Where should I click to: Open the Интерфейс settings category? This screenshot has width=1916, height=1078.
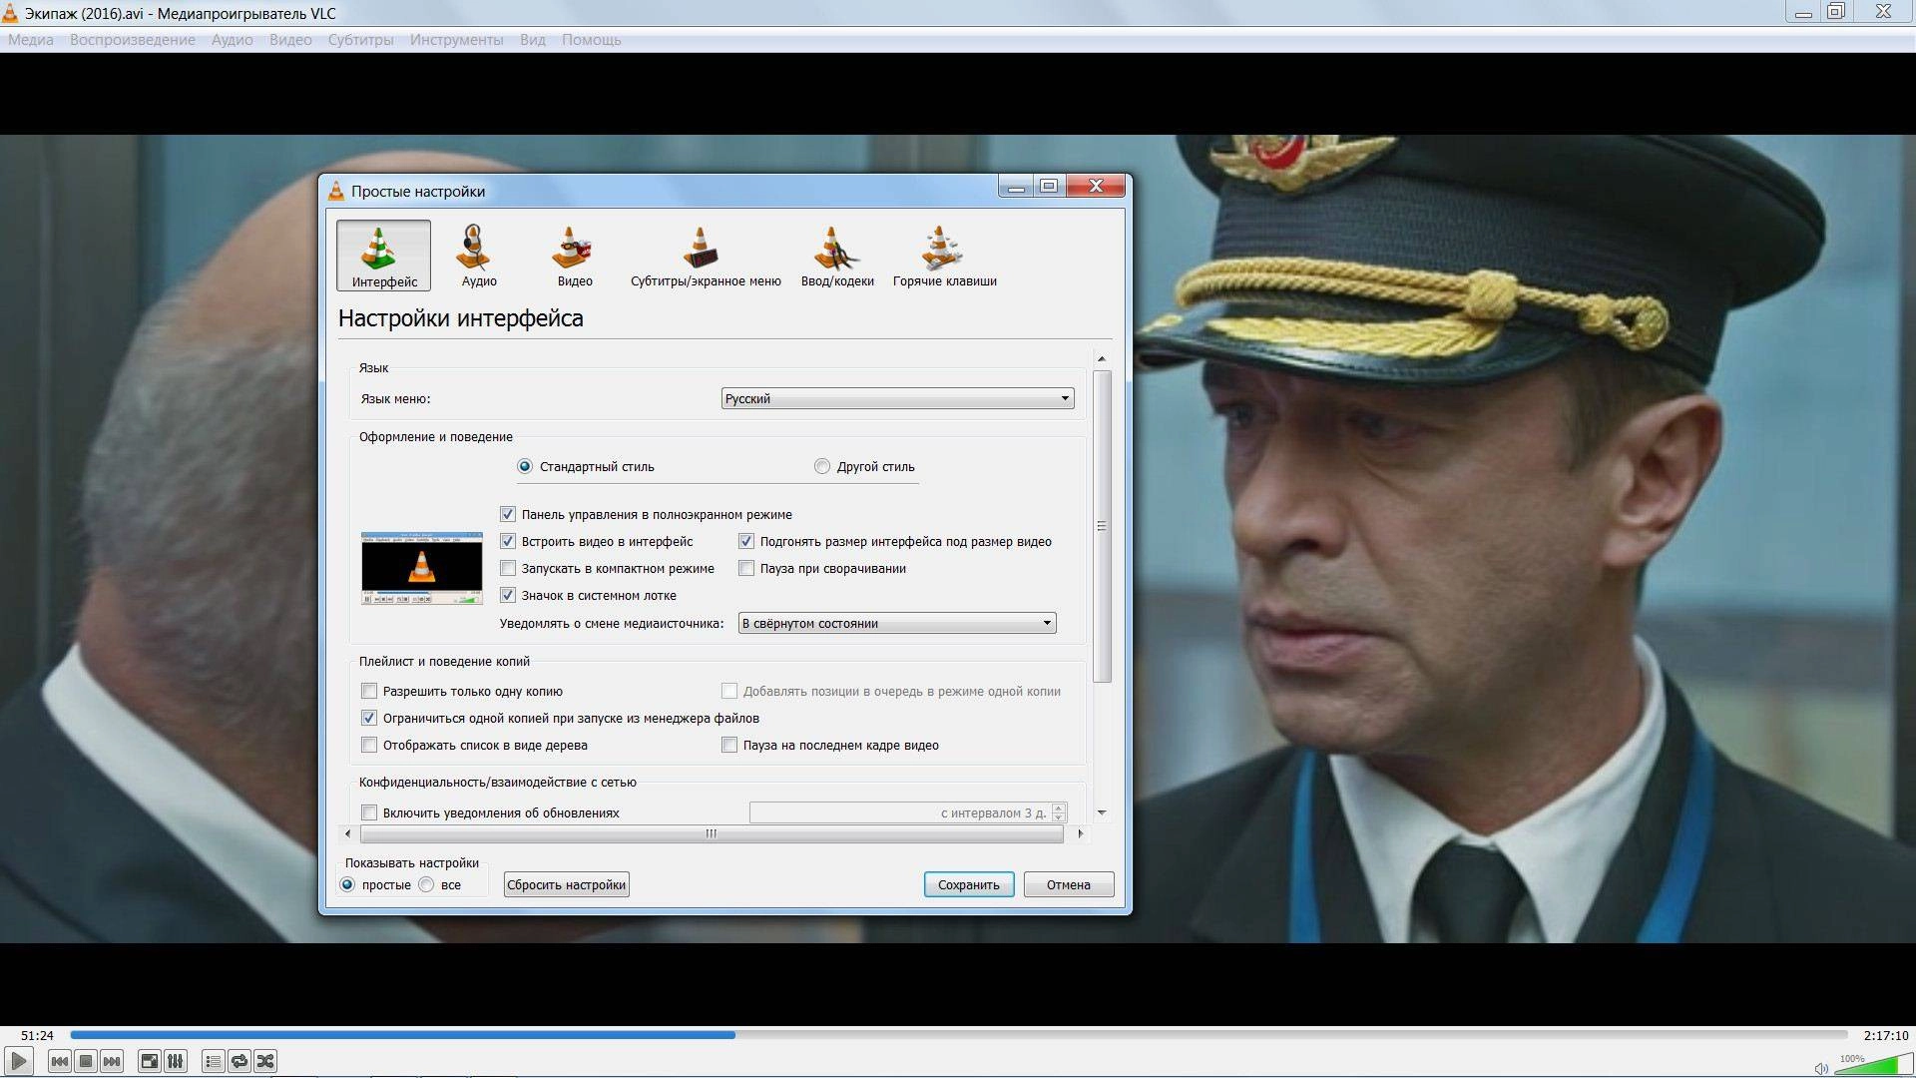click(384, 256)
